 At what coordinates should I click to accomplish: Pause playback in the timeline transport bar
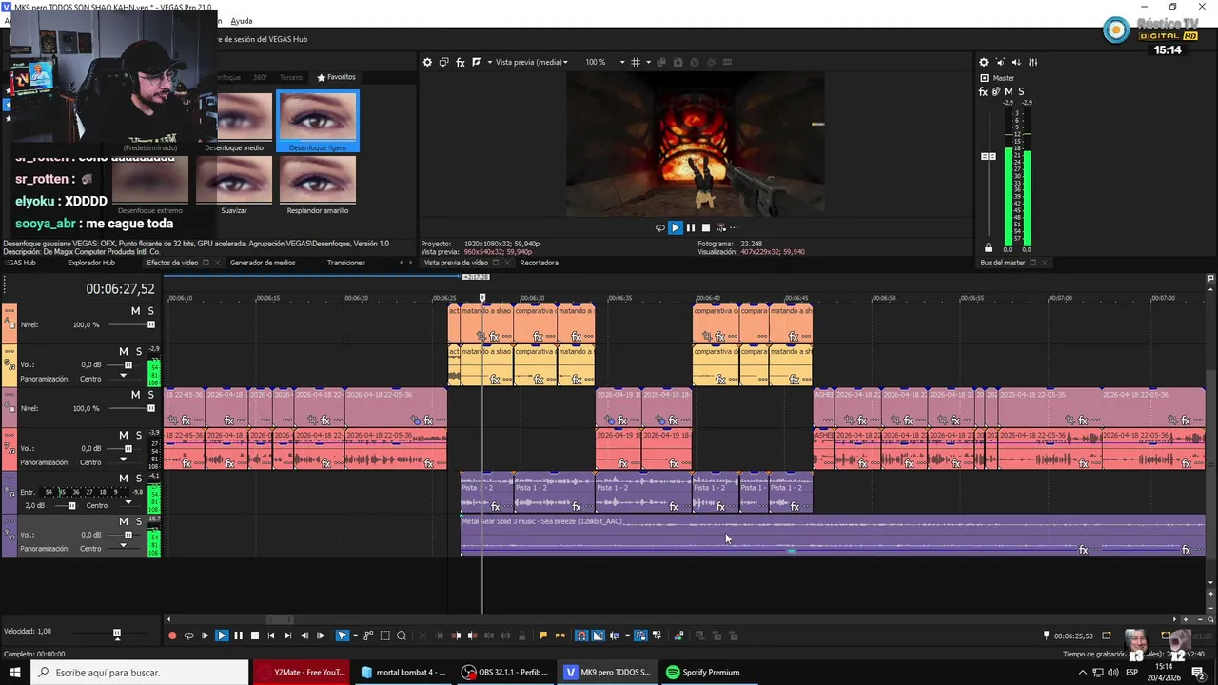[x=238, y=636]
